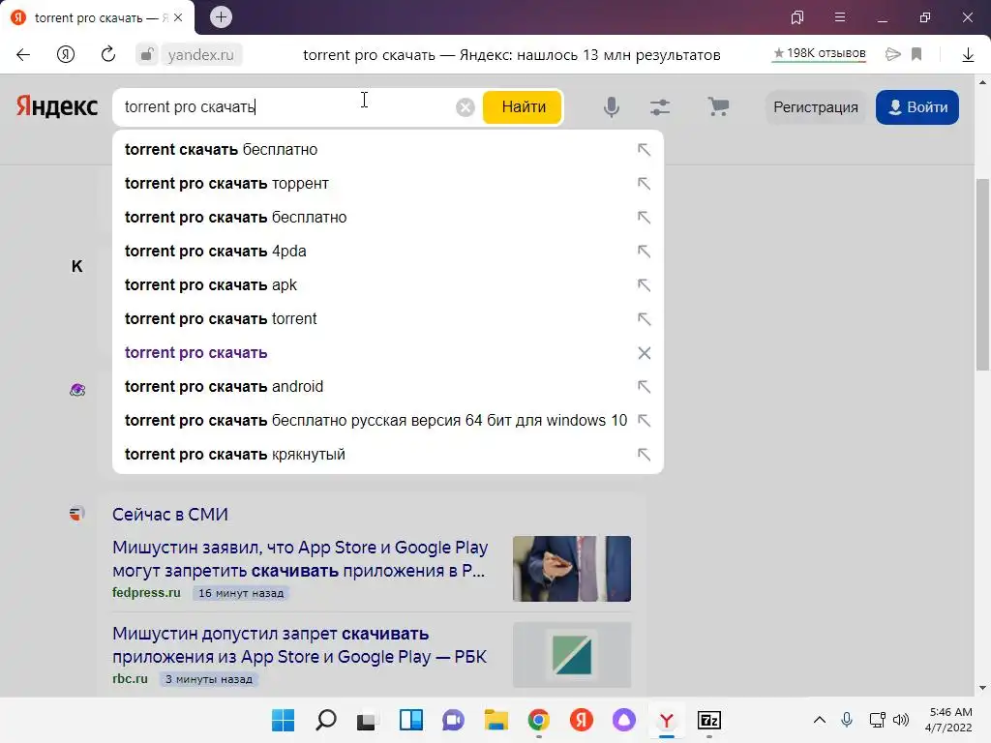Open the Windows Start menu

point(283,720)
